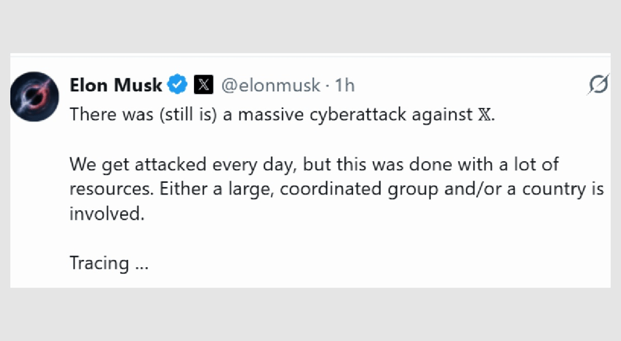Click the word "involved." in the tweet
Viewport: 621px width, 341px height.
[x=107, y=214]
